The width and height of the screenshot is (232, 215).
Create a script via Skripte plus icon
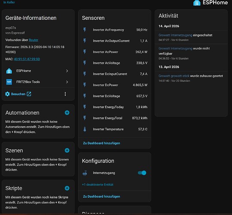[x=67, y=188]
